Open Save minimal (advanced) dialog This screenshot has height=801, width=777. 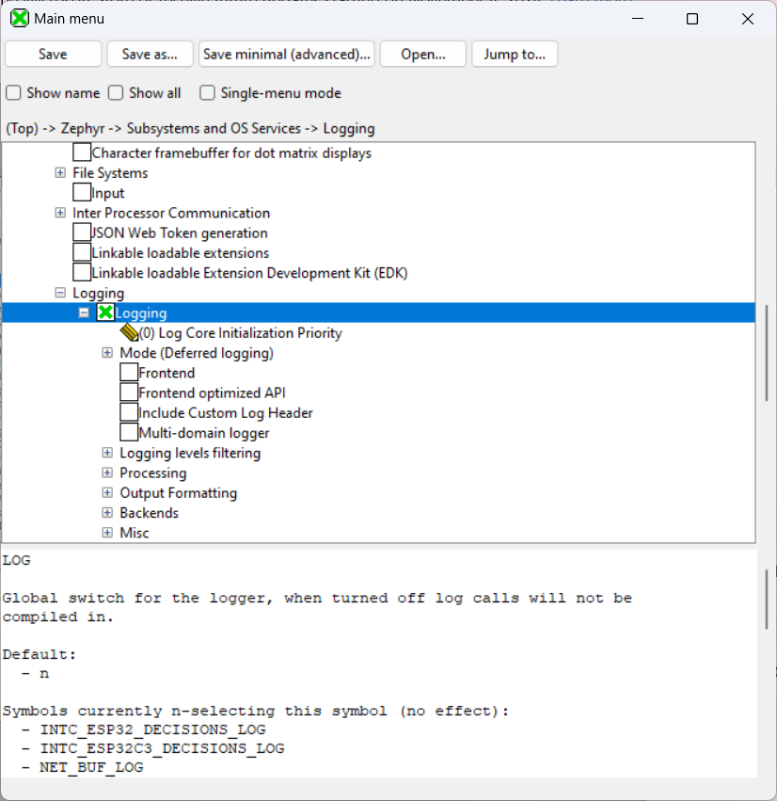point(286,55)
